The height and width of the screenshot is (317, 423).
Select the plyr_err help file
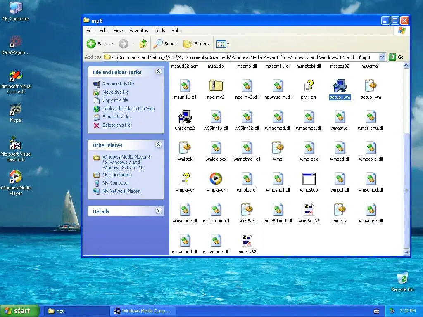click(x=309, y=90)
